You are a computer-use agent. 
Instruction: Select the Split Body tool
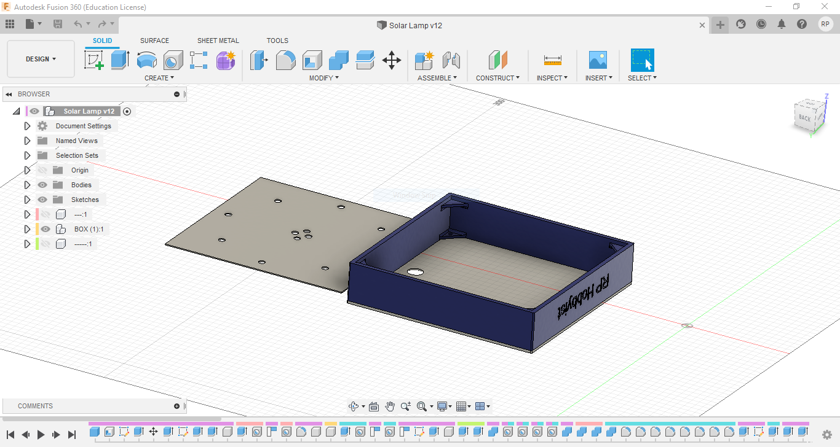(365, 60)
